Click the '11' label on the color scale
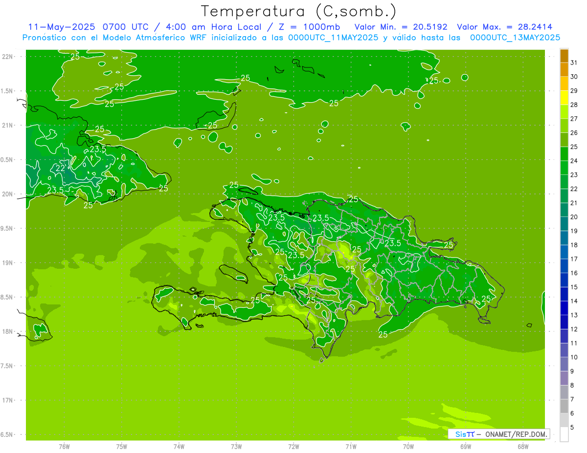The width and height of the screenshot is (587, 453). (x=574, y=343)
